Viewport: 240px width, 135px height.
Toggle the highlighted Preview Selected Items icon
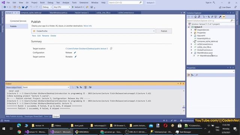(223, 17)
